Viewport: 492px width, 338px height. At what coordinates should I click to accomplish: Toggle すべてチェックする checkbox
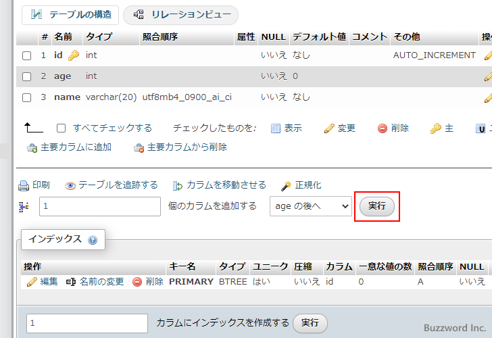coord(62,128)
